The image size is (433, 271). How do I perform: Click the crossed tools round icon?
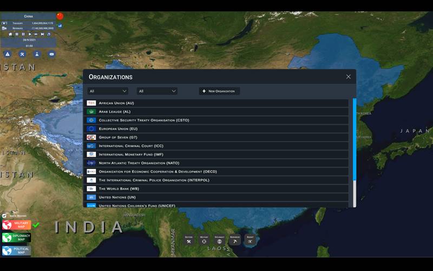[22, 54]
